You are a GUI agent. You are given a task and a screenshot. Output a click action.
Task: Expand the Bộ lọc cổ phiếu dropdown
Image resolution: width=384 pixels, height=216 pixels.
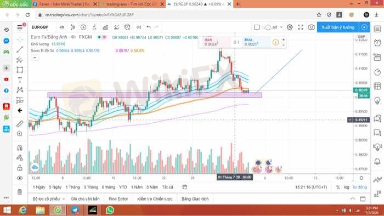[48, 199]
